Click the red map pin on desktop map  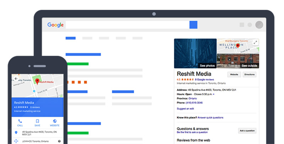(x=238, y=46)
